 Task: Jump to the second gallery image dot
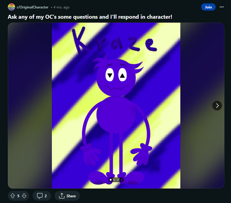click(114, 180)
